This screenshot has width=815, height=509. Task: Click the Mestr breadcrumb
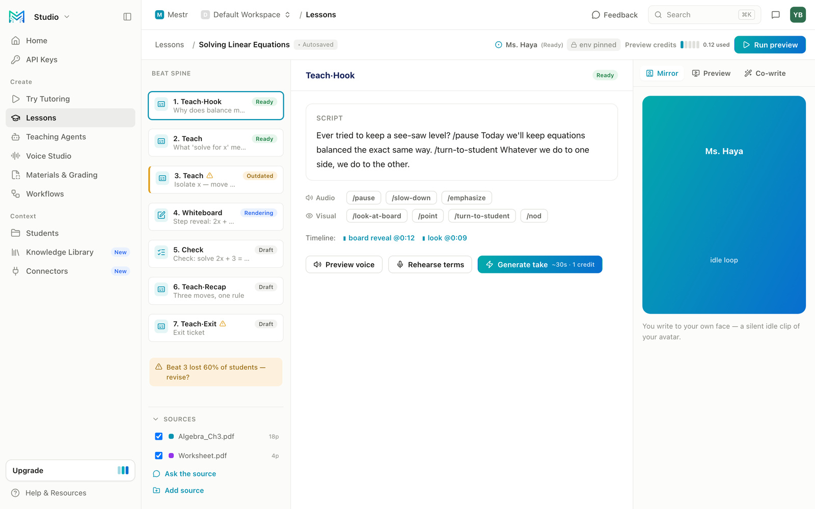(172, 15)
